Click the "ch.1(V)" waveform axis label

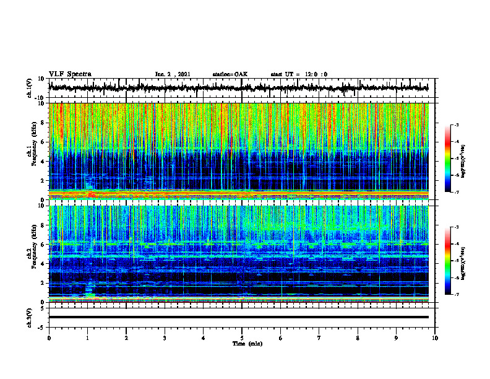click(30, 88)
